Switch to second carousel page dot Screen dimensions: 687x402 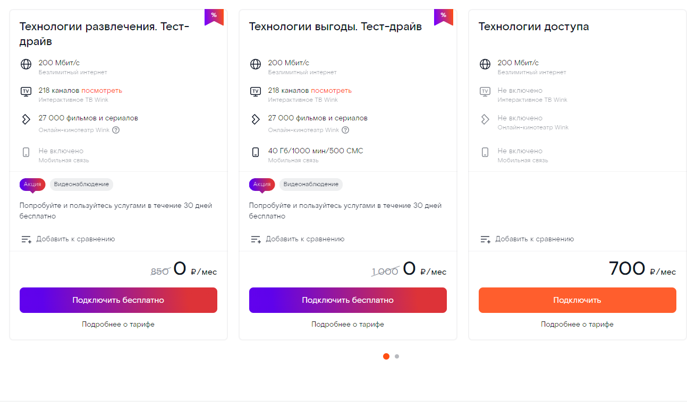point(397,356)
